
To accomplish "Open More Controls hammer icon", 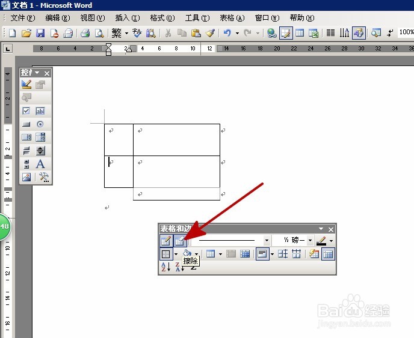I will pos(44,177).
